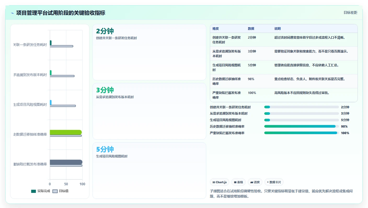The width and height of the screenshot is (368, 208).
Task: Click the blue 生成项目风险视图耗时 actual bar in the chart
Action: [x=51, y=103]
